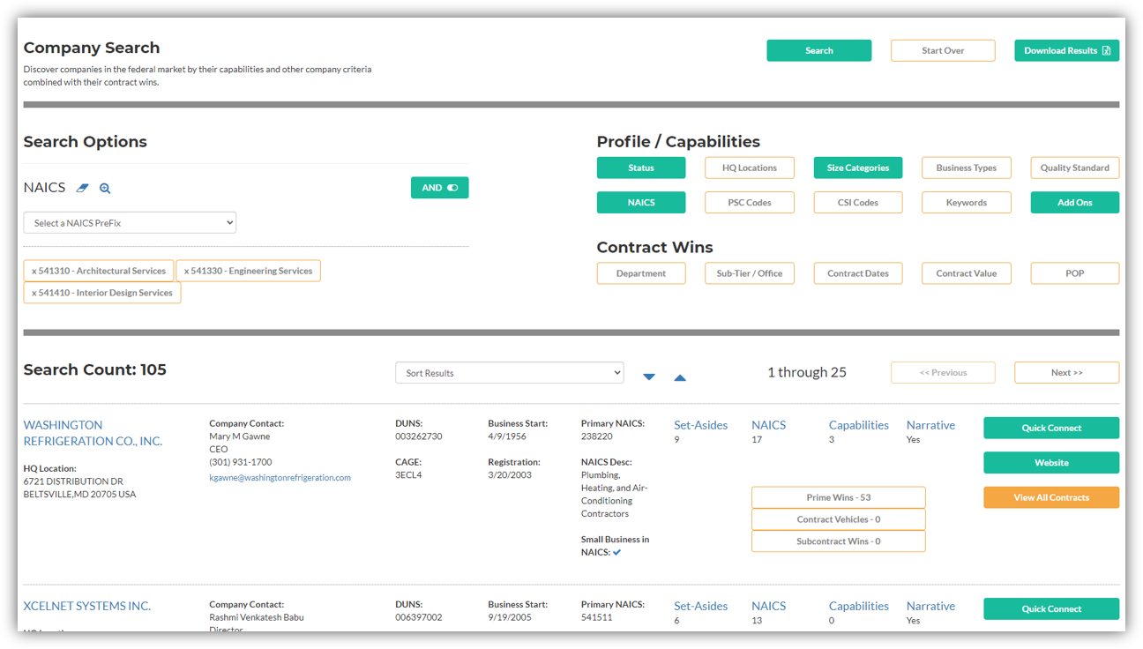Select the NAICS filter button

click(641, 202)
